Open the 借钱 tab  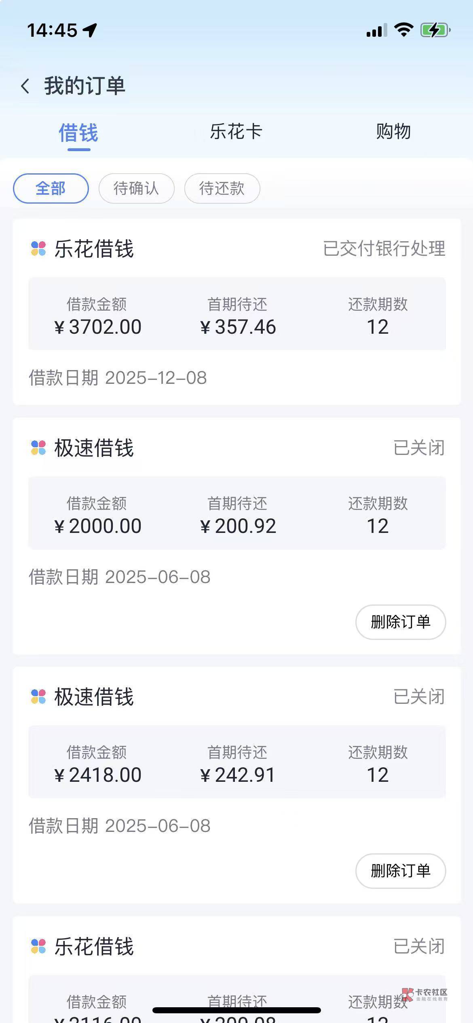78,133
